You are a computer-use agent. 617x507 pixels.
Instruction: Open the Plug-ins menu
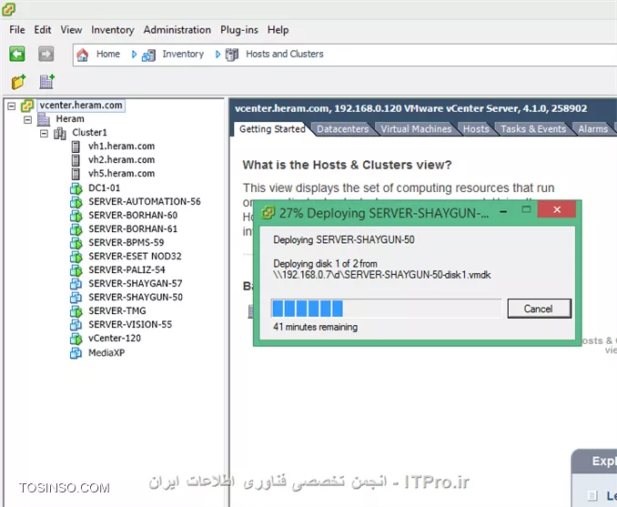click(239, 30)
